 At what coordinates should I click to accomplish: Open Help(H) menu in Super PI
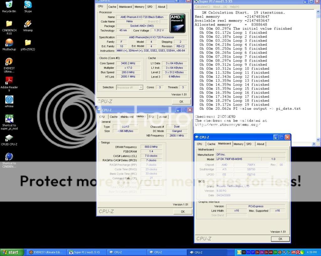[234, 7]
